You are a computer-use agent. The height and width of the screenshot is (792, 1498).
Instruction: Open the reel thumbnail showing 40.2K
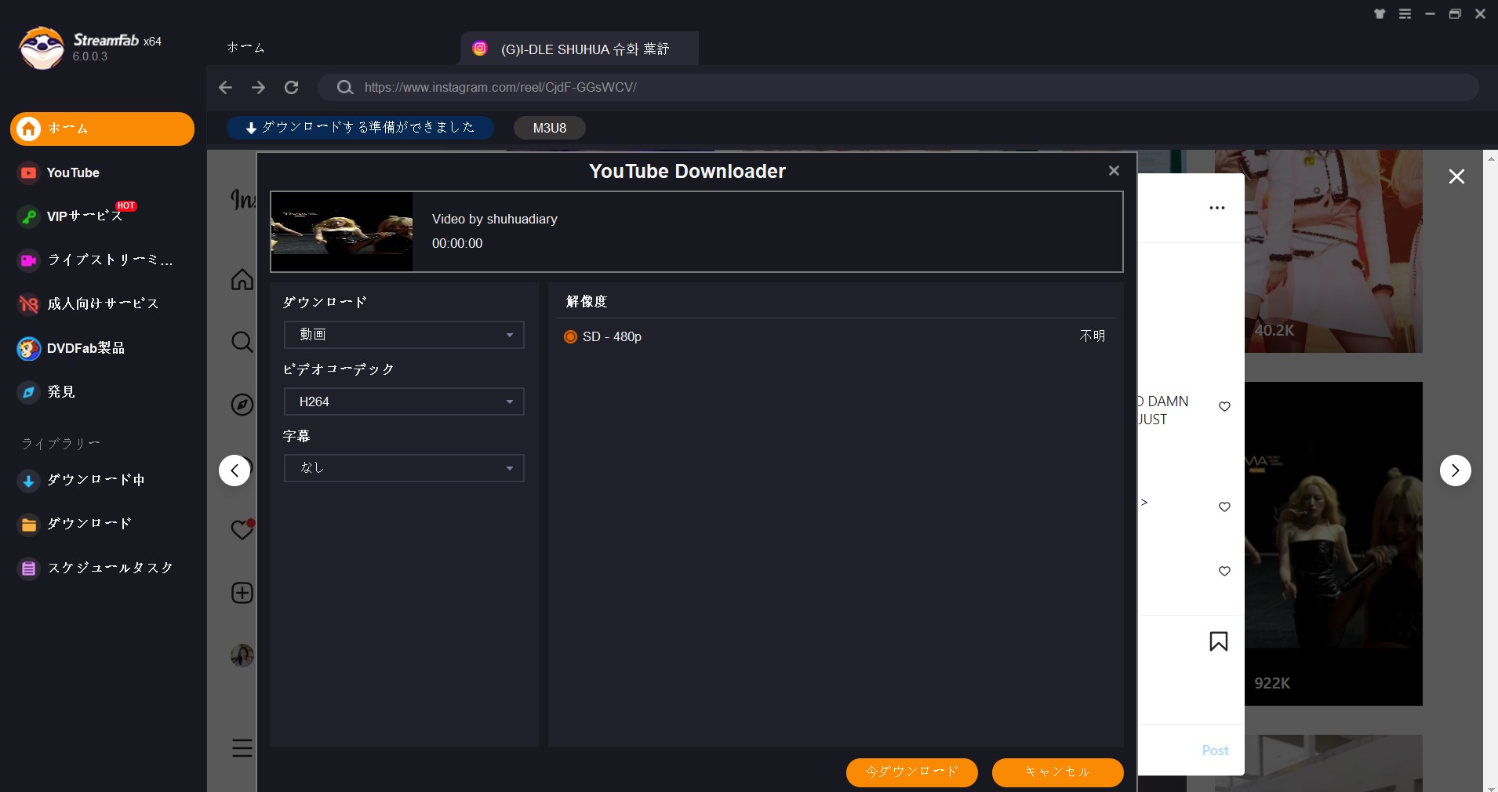(1333, 251)
